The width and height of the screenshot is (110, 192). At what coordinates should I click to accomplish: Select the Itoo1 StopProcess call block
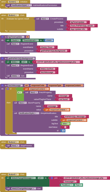click(20, 146)
